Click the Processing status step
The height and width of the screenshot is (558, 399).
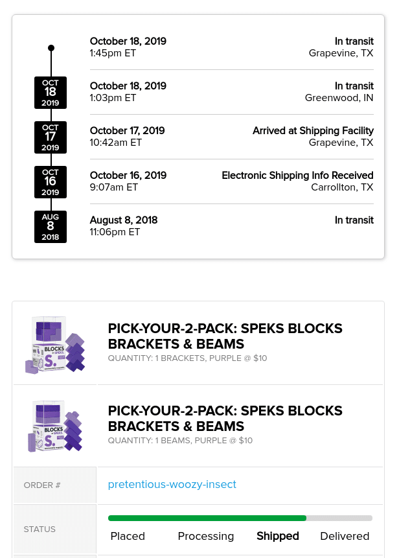(206, 537)
